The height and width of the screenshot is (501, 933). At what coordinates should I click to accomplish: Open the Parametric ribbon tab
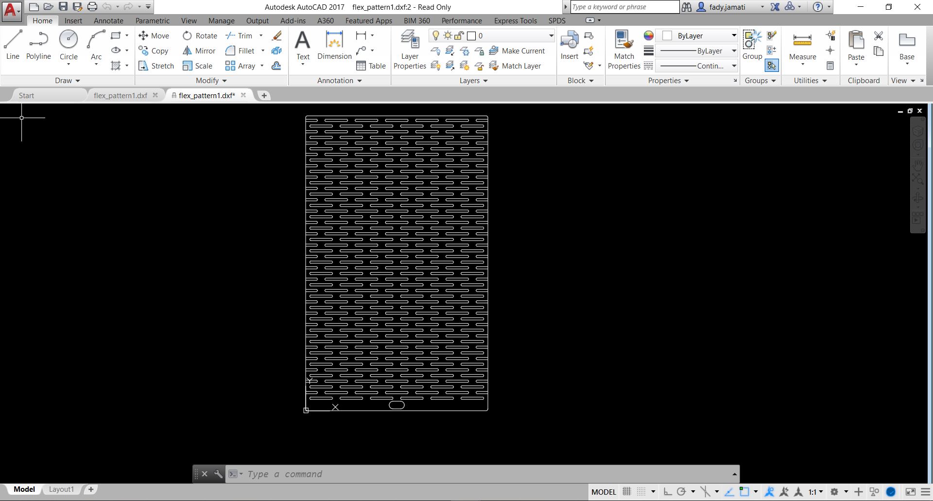tap(153, 20)
